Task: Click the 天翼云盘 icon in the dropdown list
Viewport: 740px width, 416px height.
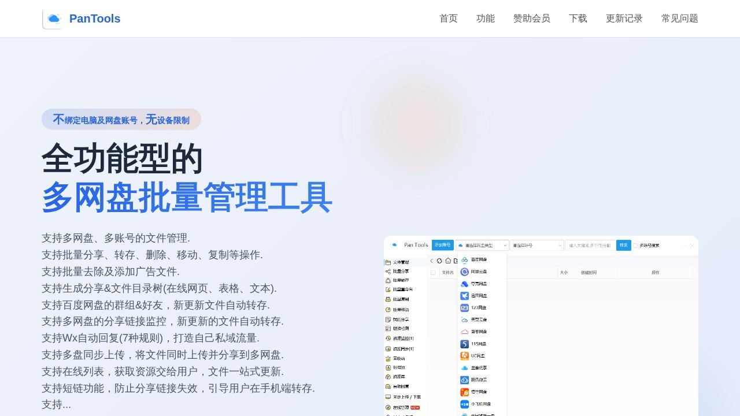Action: (x=464, y=320)
